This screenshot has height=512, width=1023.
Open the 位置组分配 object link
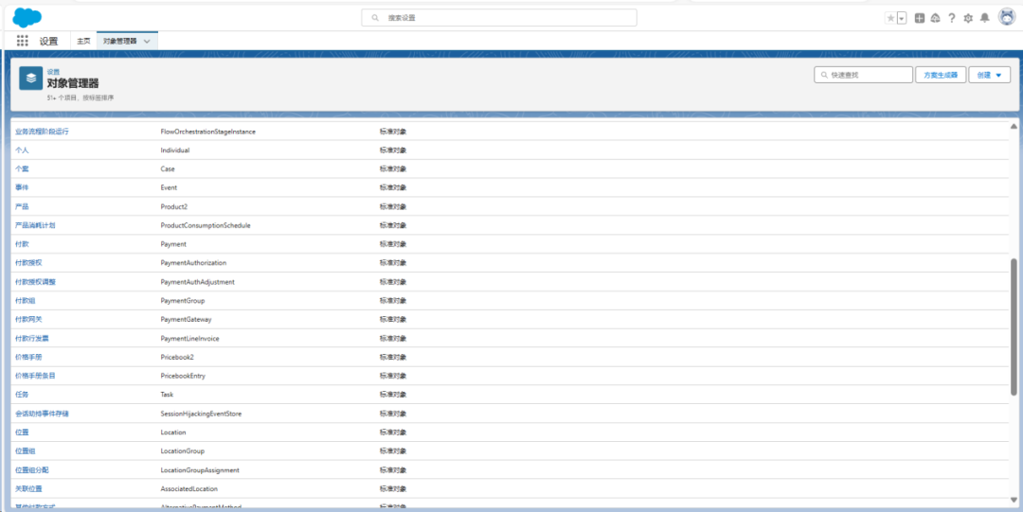pos(32,470)
